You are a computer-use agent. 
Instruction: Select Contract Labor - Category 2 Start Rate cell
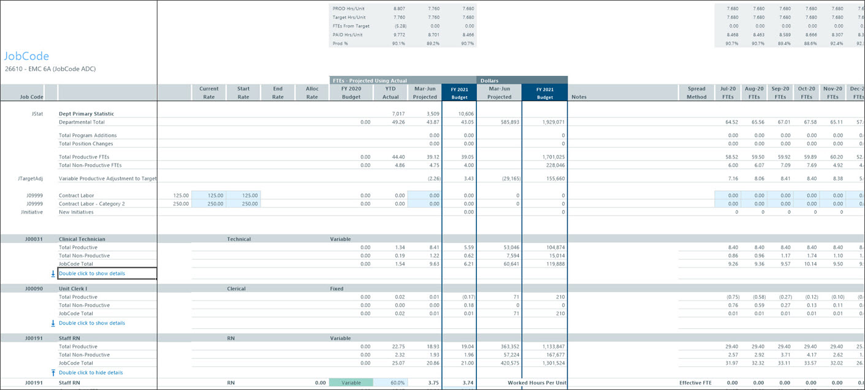(x=243, y=203)
